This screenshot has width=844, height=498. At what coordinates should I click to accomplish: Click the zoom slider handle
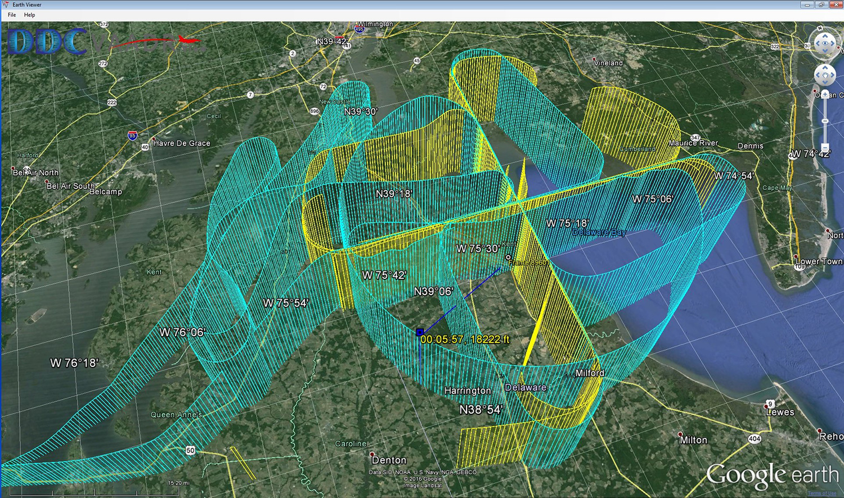[x=825, y=121]
